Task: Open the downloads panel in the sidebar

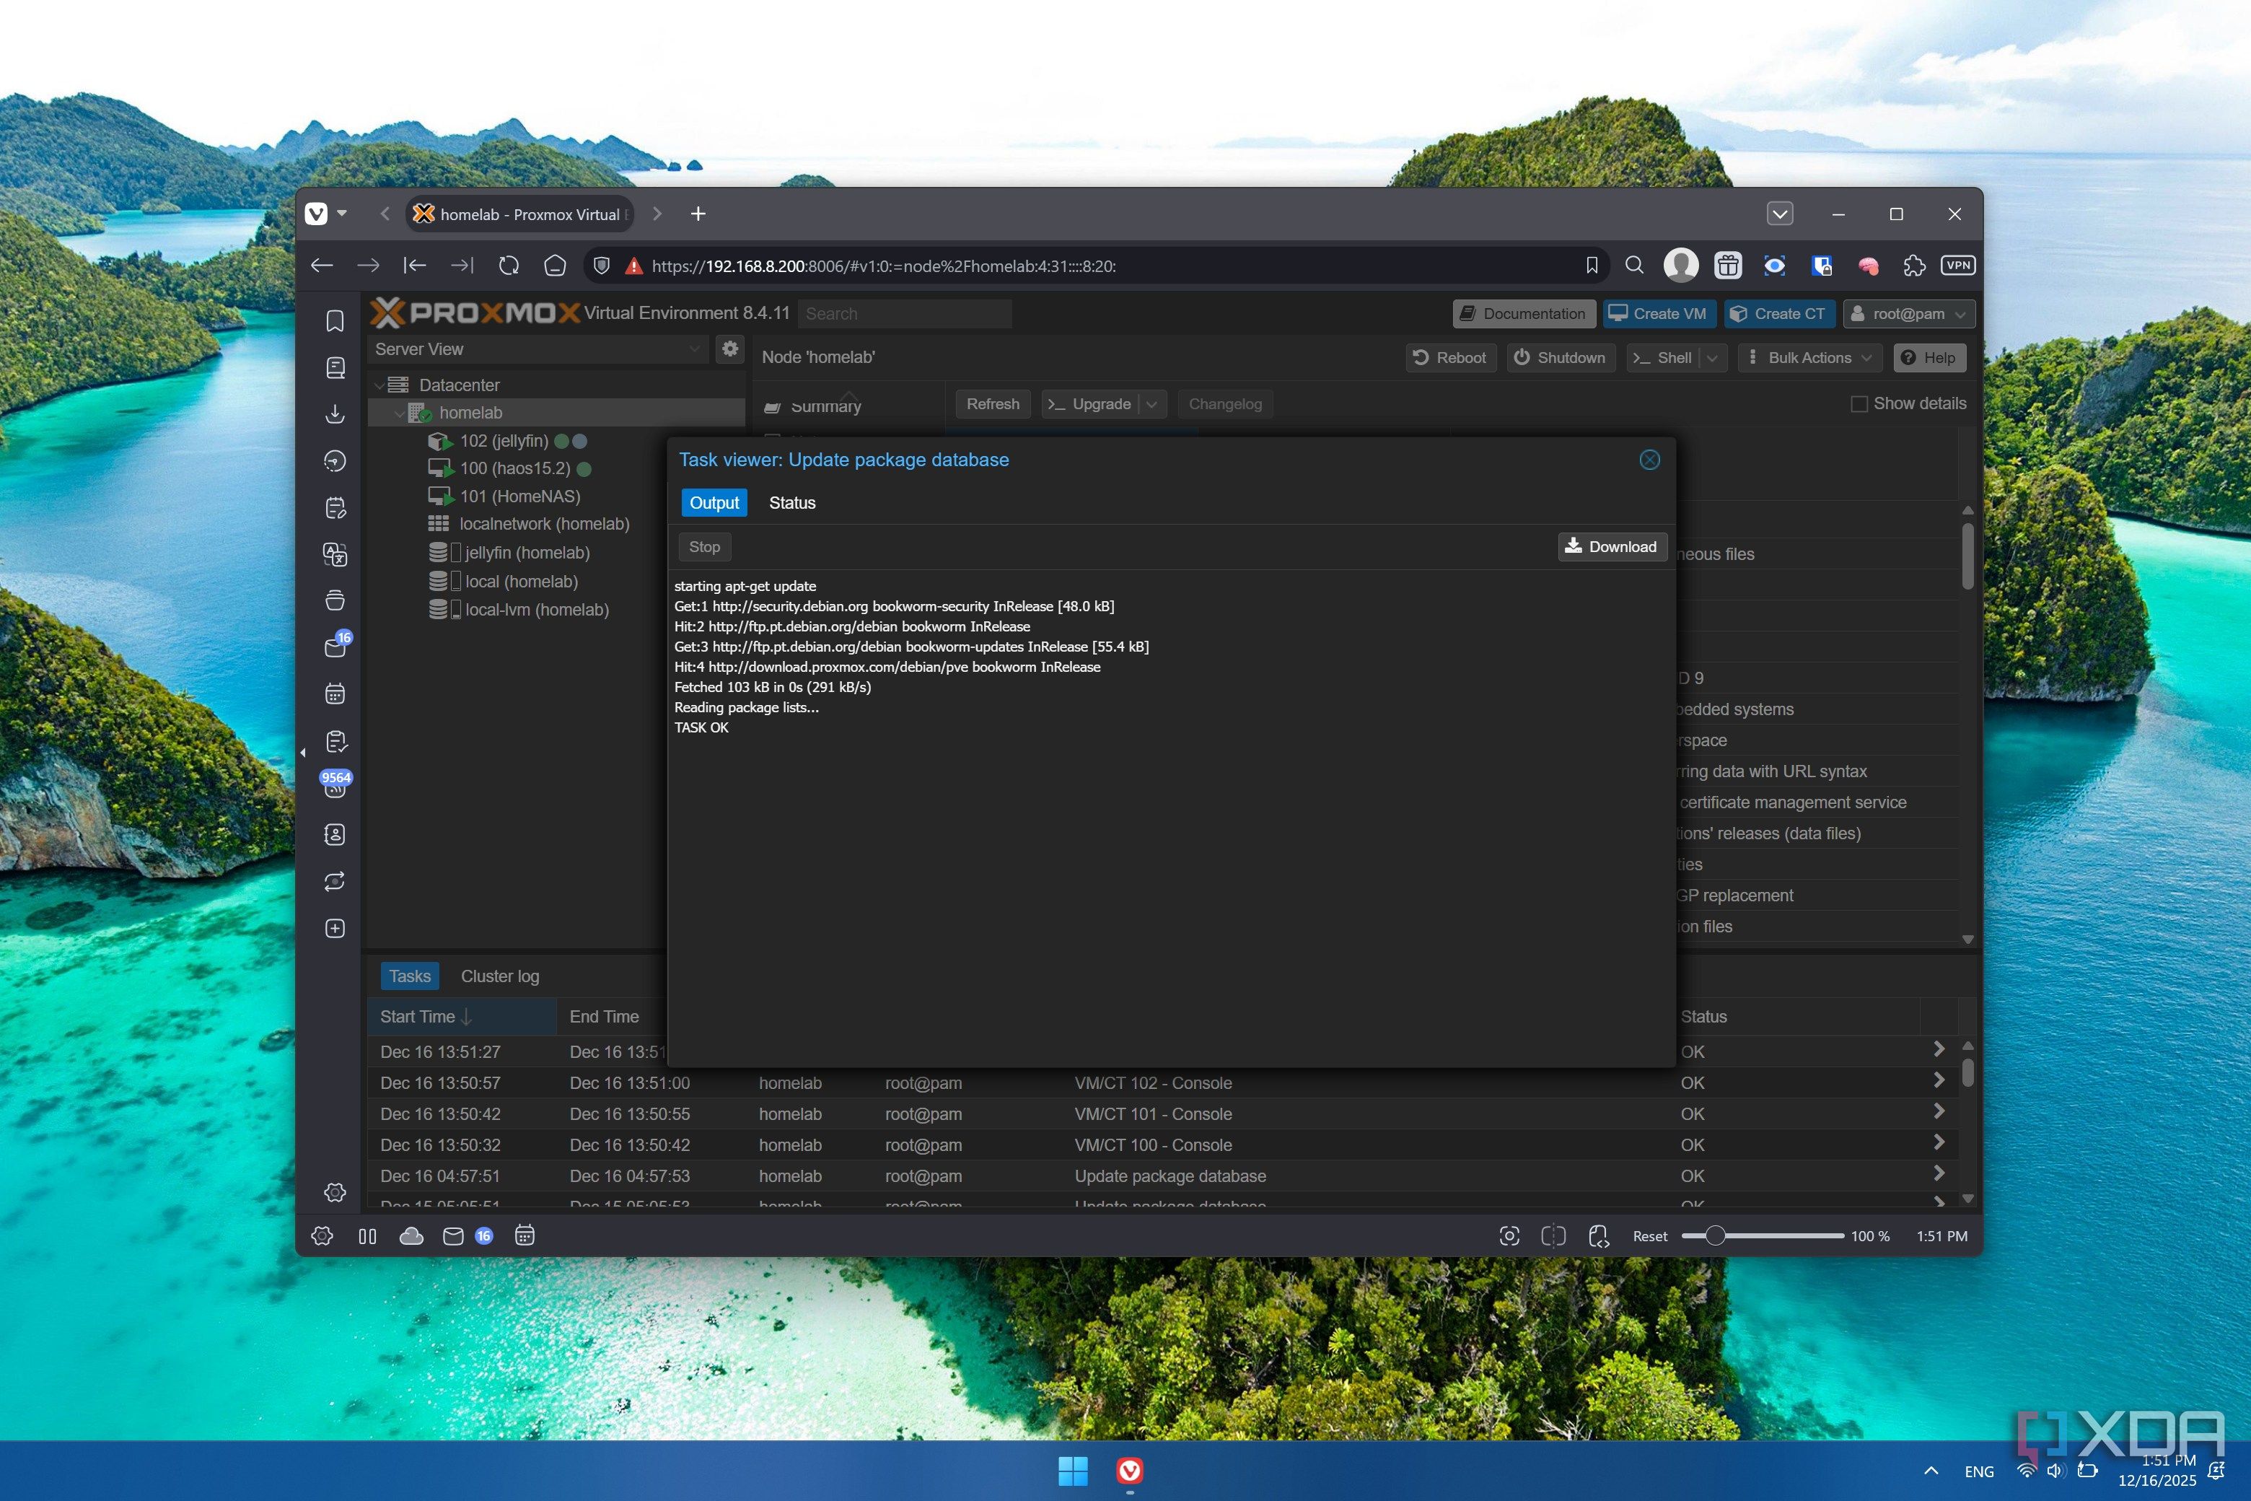Action: (x=335, y=413)
